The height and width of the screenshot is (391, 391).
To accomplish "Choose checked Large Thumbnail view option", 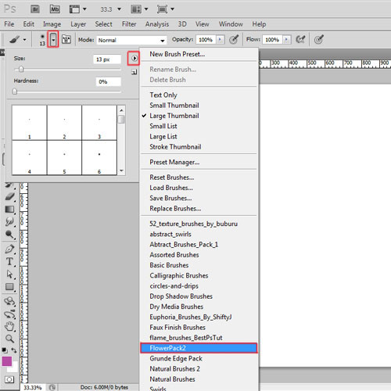I will click(174, 116).
